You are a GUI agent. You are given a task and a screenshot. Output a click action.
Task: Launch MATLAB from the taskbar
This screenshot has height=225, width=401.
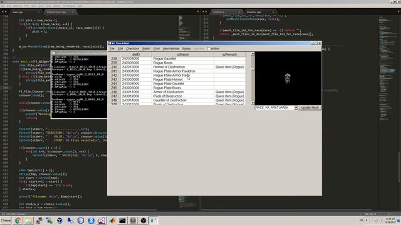click(x=112, y=221)
